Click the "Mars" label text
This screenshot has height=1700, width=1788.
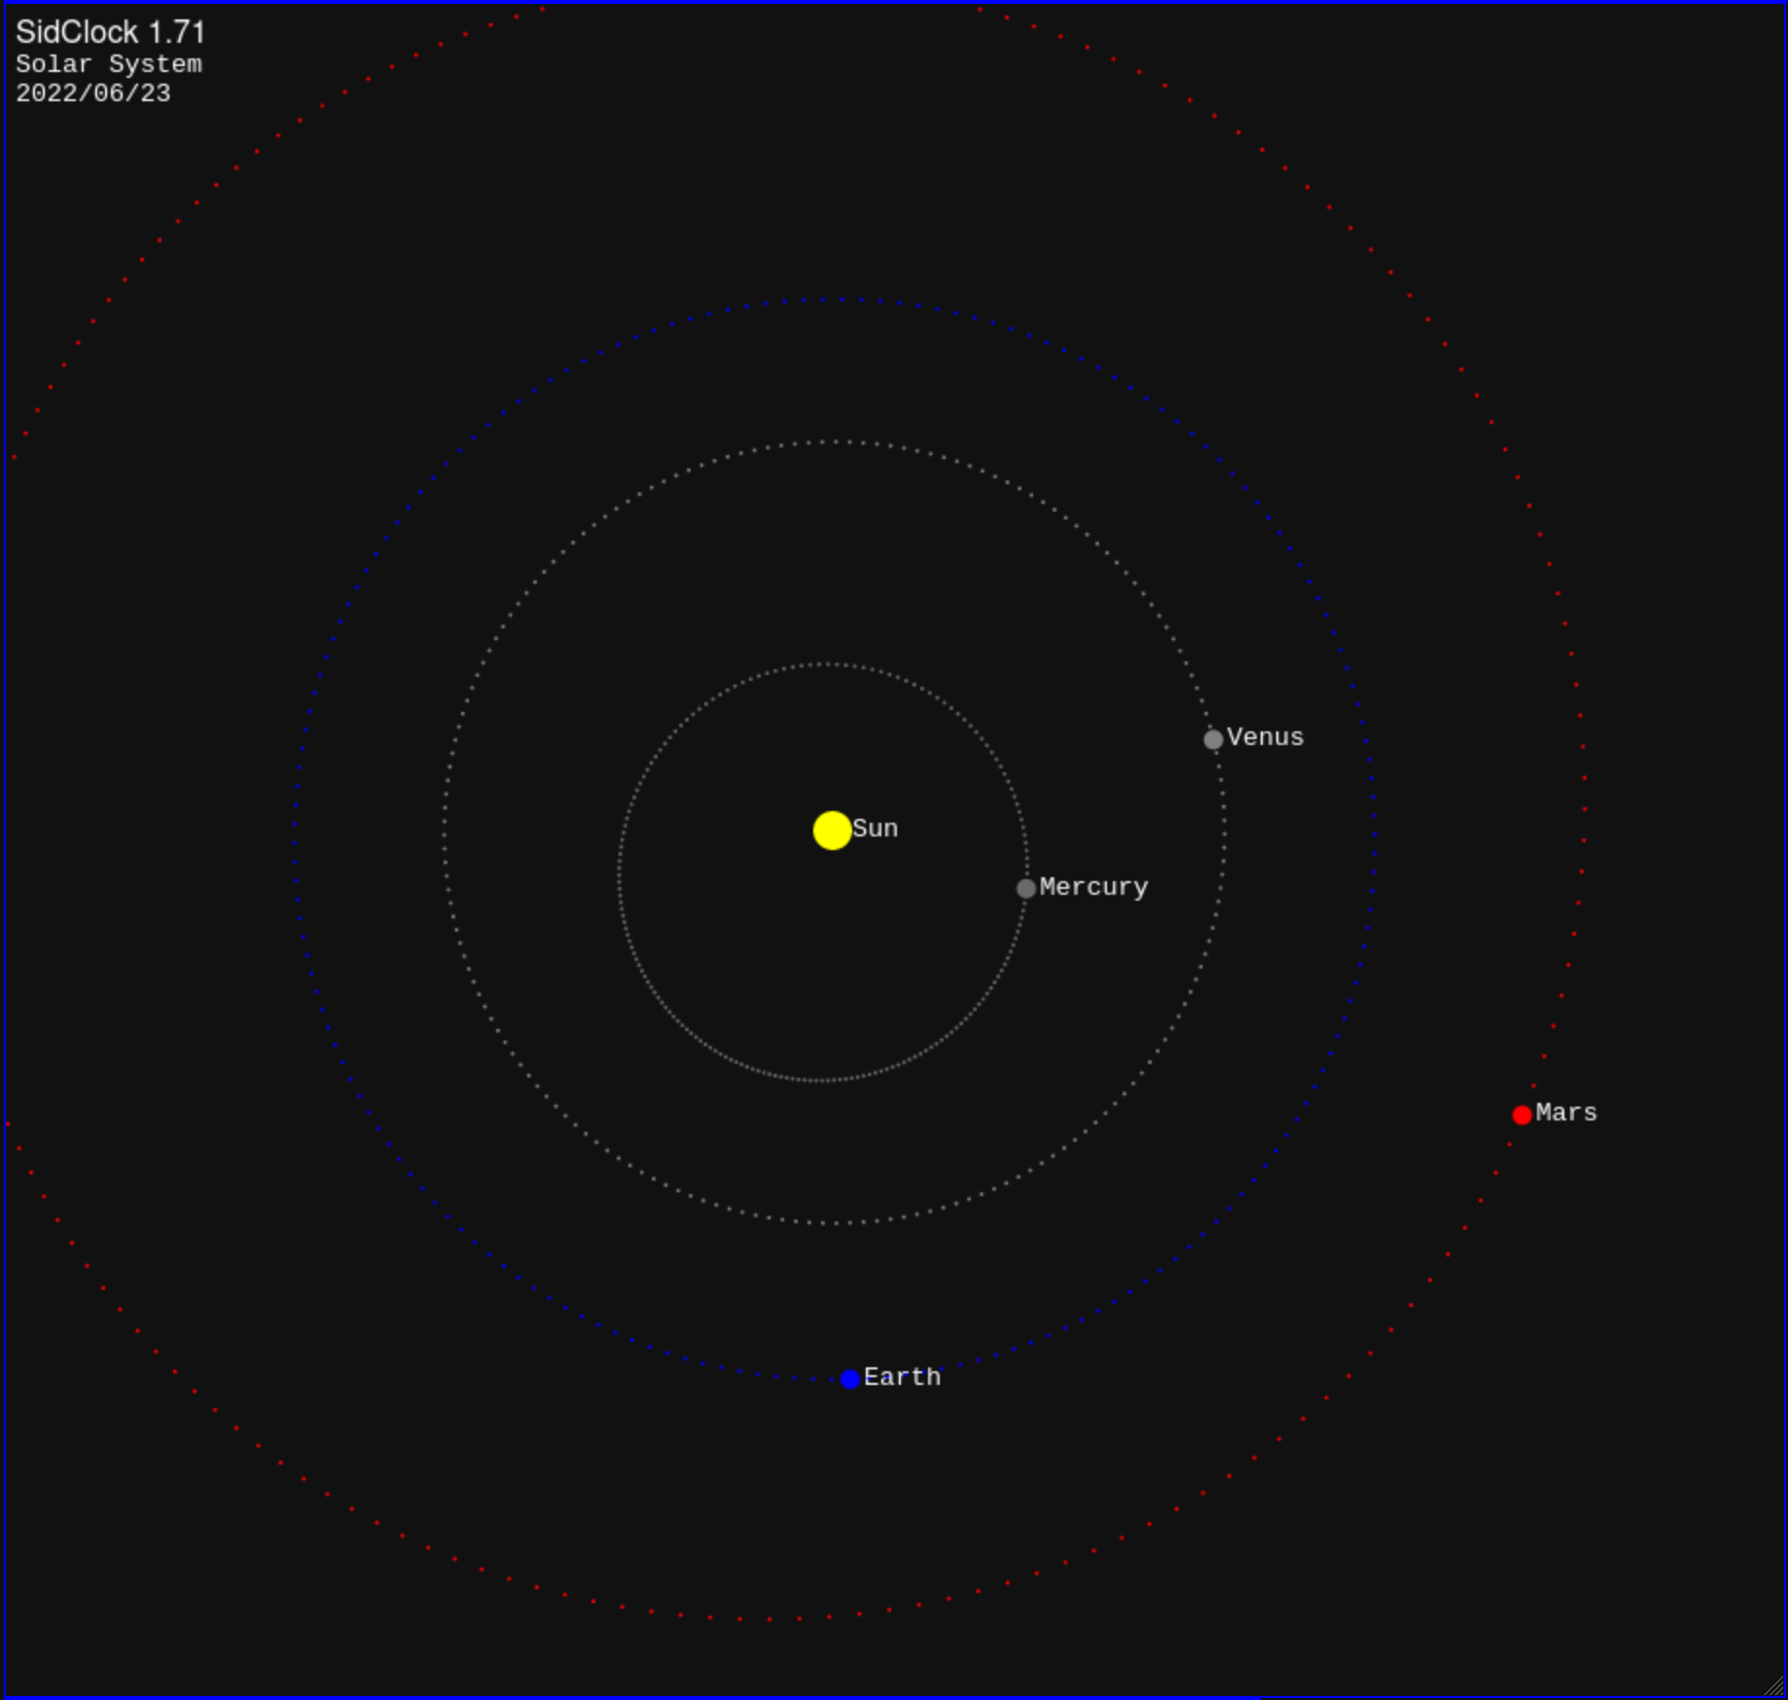1566,1113
